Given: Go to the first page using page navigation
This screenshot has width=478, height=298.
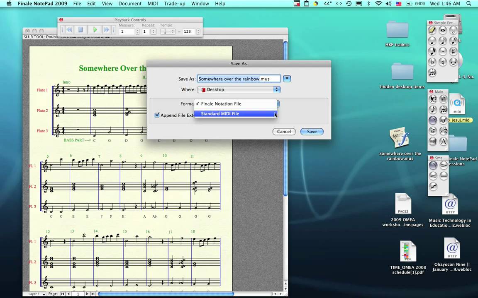Looking at the screenshot, I should click(x=63, y=294).
